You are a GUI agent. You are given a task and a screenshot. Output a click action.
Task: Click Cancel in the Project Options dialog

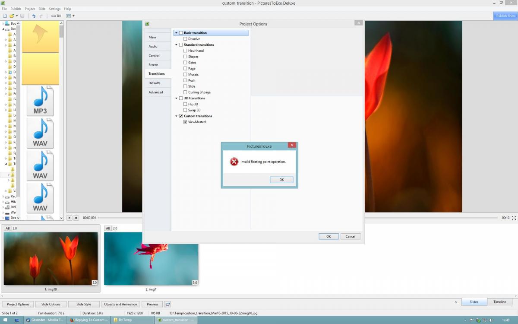pos(350,236)
